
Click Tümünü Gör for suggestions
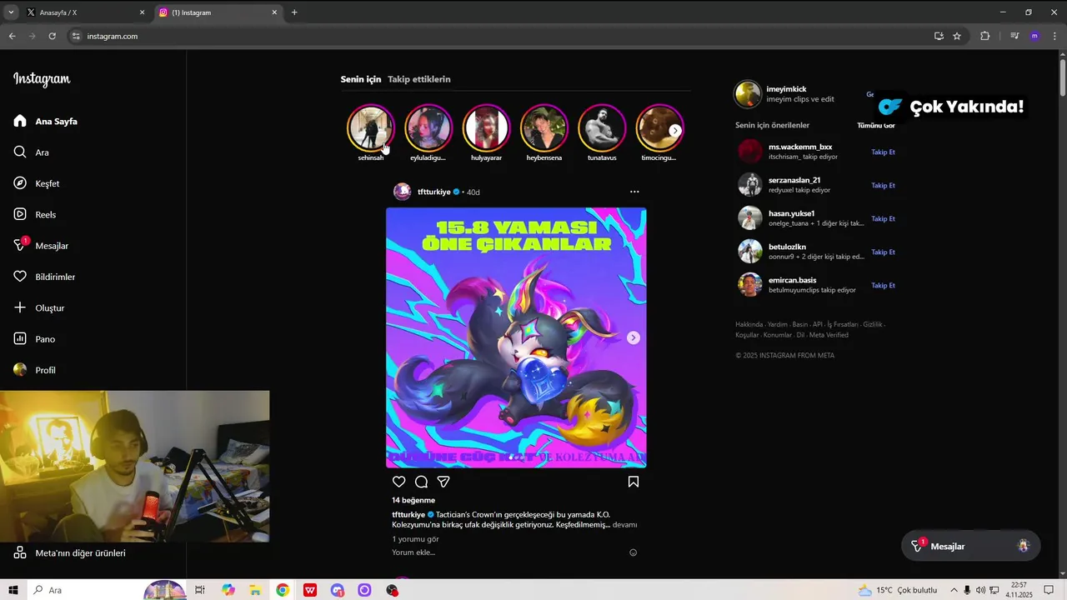click(876, 125)
